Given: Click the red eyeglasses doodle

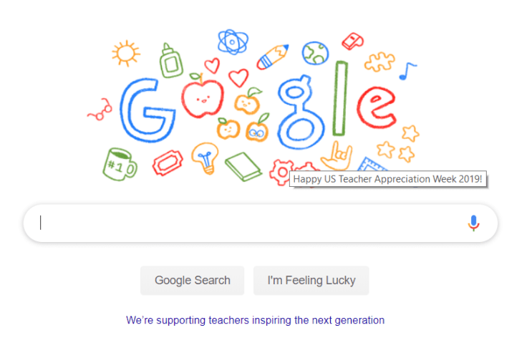Looking at the screenshot, I should [x=100, y=111].
